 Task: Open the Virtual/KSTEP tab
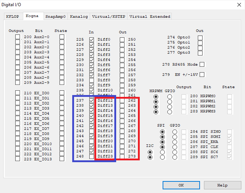(x=109, y=16)
